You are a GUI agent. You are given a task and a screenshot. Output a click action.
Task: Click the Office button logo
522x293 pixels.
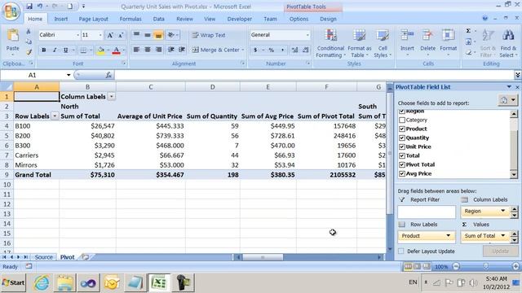[x=11, y=11]
